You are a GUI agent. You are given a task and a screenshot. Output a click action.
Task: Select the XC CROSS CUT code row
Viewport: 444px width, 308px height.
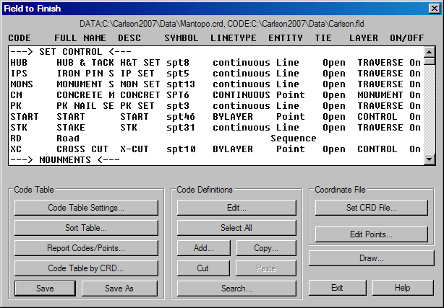(210, 149)
